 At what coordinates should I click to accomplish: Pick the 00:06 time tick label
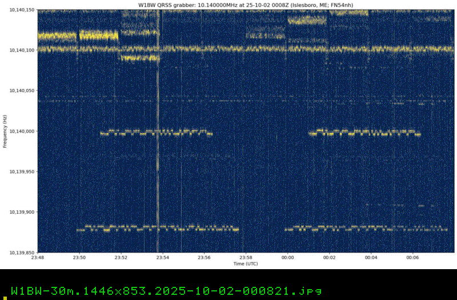pyautogui.click(x=413, y=258)
